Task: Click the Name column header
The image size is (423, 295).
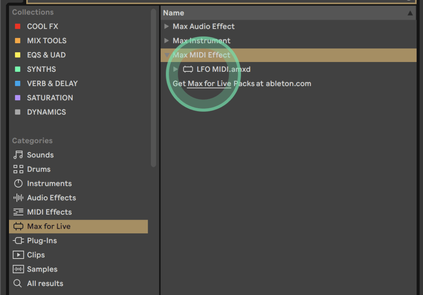Action: 288,13
